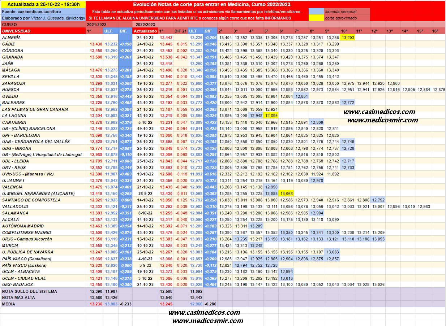Select the '16º' column header

[x=439, y=31]
